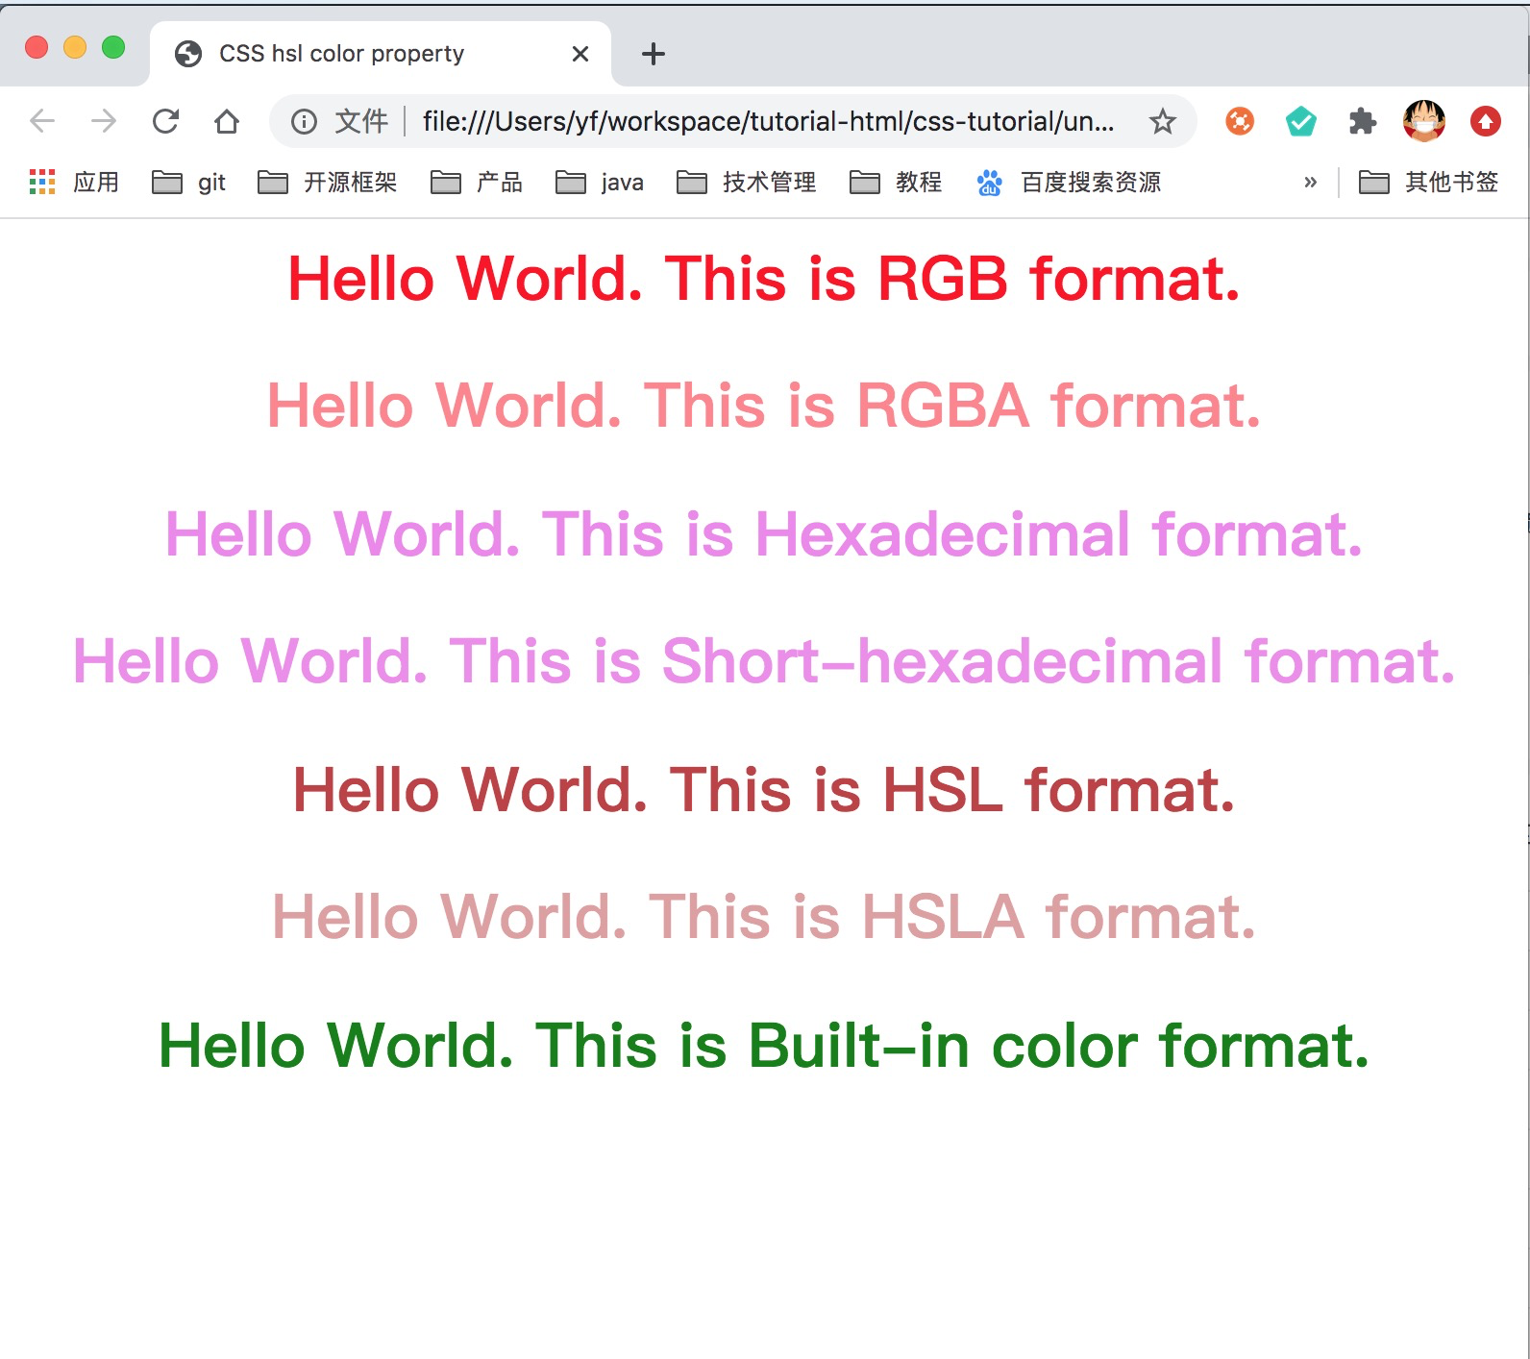The image size is (1530, 1359).
Task: Open the 其他书签 bookmarks folder
Action: (x=1428, y=182)
